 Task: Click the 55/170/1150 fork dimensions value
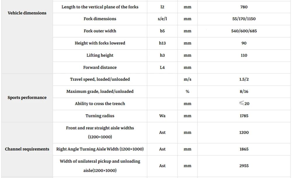pos(244,19)
